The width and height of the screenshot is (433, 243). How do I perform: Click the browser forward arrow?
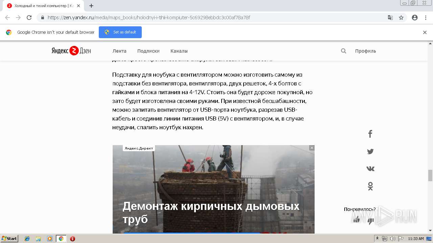coord(18,18)
